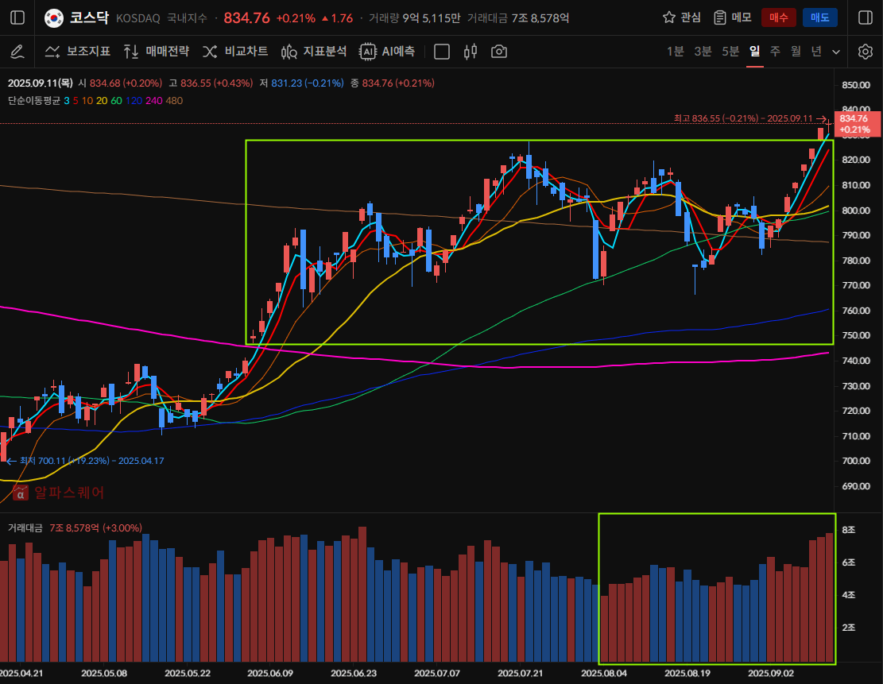
Task: Select the 주 weekly timeframe
Action: point(776,52)
